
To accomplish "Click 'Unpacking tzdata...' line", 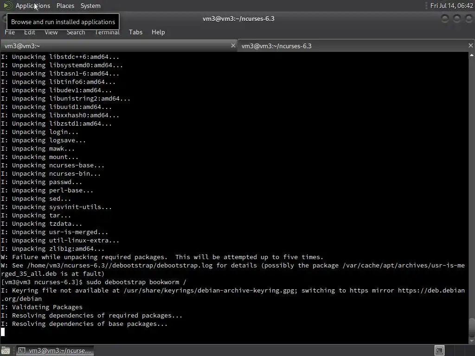I will click(x=41, y=224).
